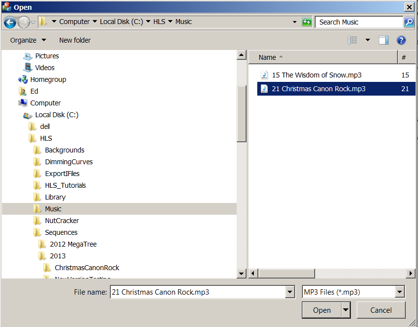Screen dimensions: 418x327
Task: Click Computer in the address breadcrumb
Action: pos(74,22)
